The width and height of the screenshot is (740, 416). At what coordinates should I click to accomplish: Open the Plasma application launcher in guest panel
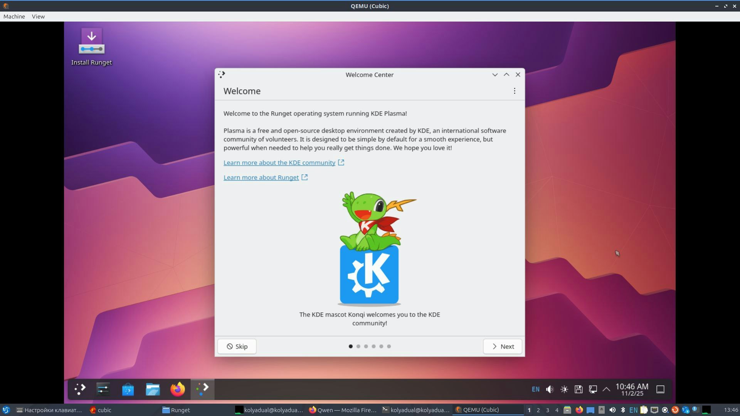[x=80, y=389]
